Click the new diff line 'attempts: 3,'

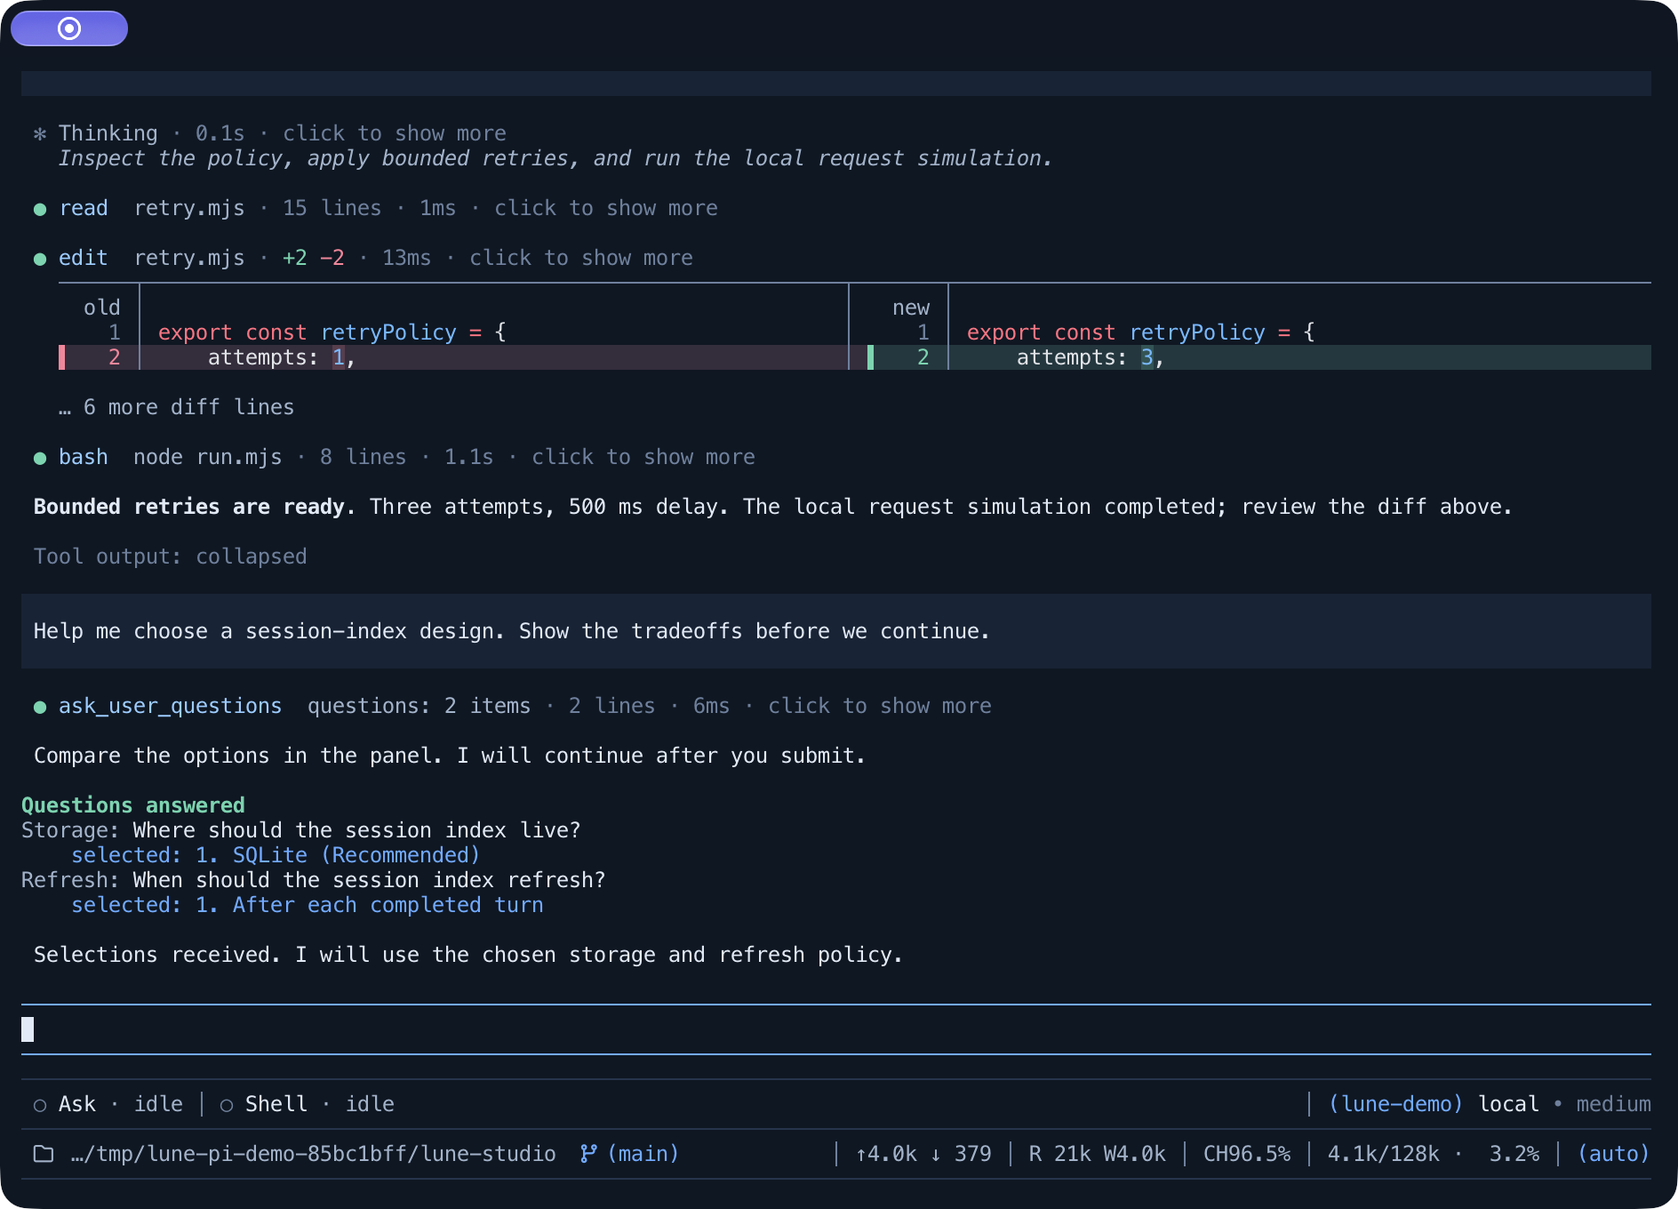(1258, 357)
